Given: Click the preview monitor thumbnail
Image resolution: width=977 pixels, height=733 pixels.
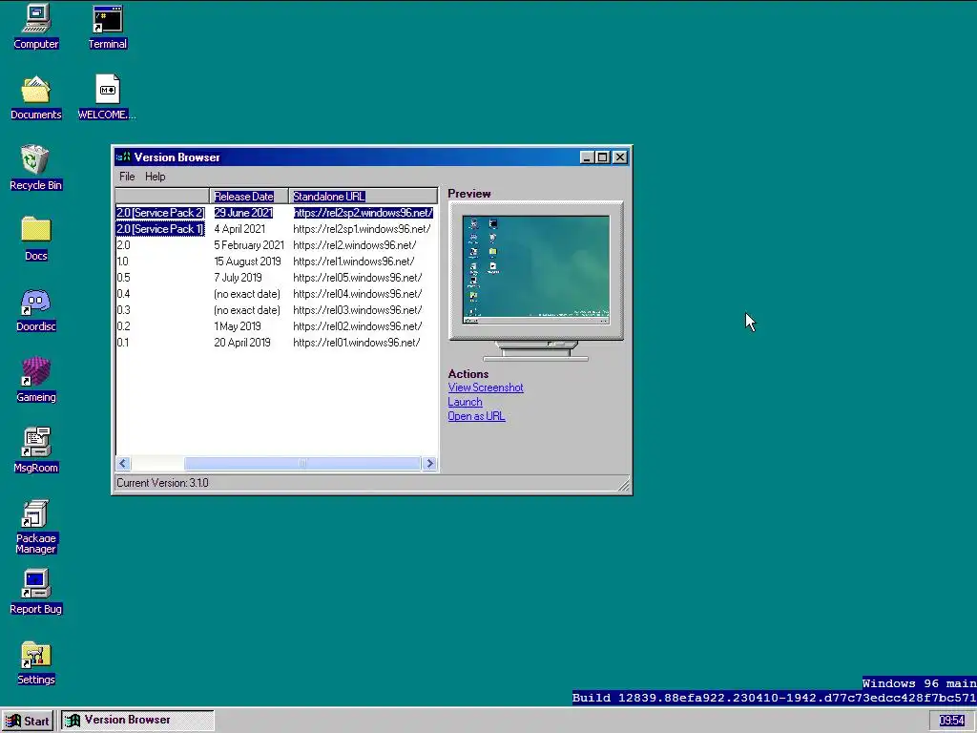Looking at the screenshot, I should 536,270.
